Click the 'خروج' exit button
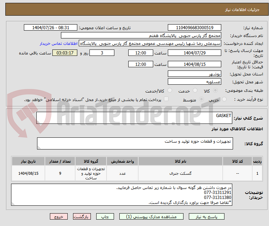 (x=59, y=217)
